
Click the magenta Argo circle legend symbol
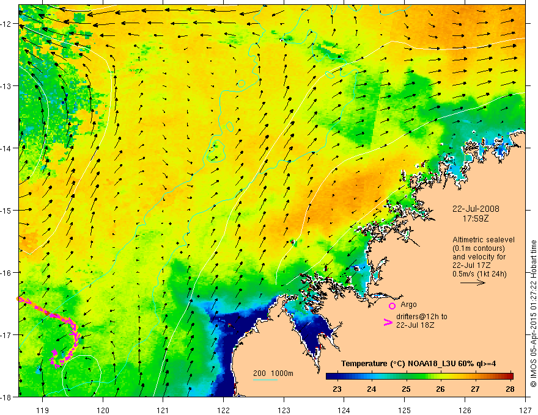click(392, 306)
